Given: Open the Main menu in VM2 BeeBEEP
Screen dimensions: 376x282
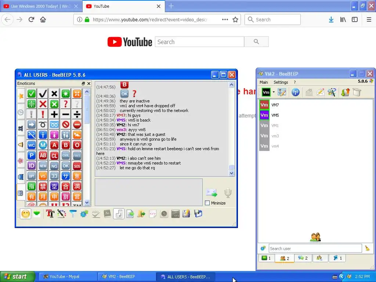Looking at the screenshot, I should [x=264, y=82].
